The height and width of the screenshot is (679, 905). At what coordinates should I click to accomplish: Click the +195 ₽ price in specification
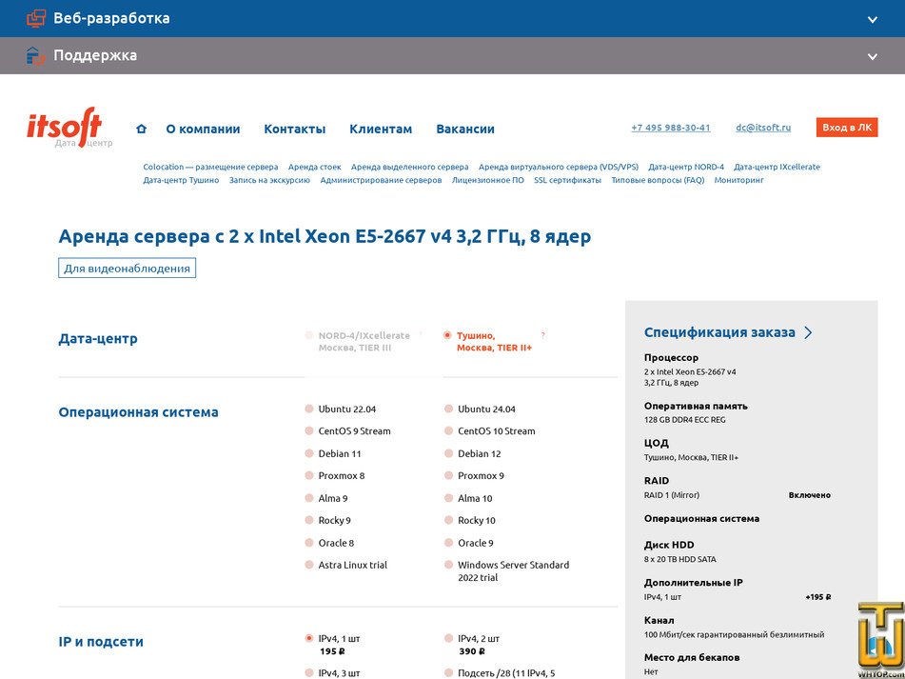(817, 597)
